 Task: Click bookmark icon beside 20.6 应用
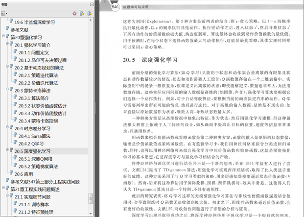tap(11, 172)
